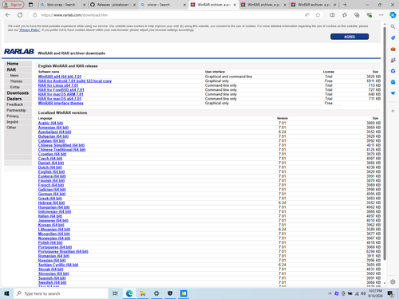399x299 pixels.
Task: Open the sidebar Search magnifier icon
Action: (x=393, y=26)
